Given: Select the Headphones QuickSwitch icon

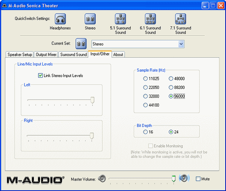Looking at the screenshot, I should click(x=60, y=19).
